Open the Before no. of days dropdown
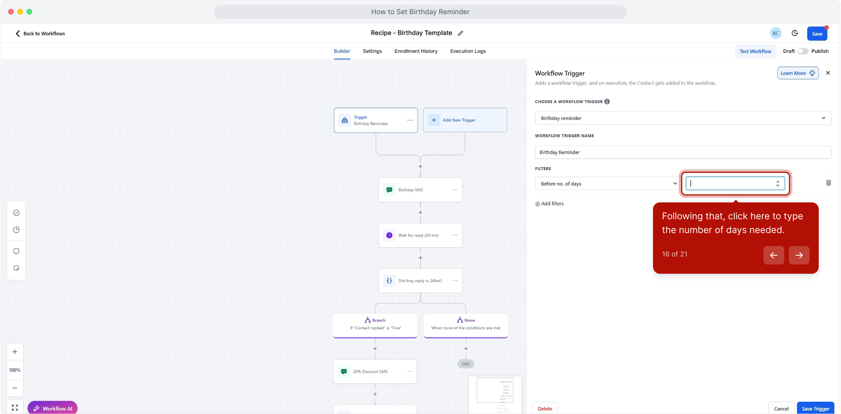This screenshot has height=414, width=841. pyautogui.click(x=606, y=184)
